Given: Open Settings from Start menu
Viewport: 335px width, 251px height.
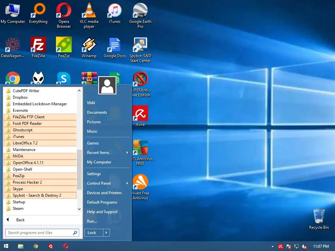Looking at the screenshot, I should point(107,174).
